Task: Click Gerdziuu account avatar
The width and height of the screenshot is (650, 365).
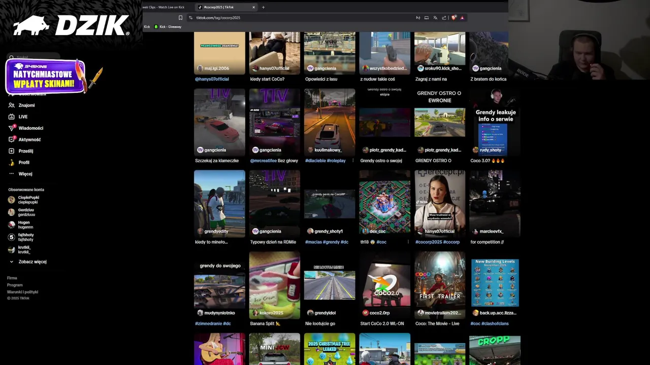Action: click(x=11, y=212)
